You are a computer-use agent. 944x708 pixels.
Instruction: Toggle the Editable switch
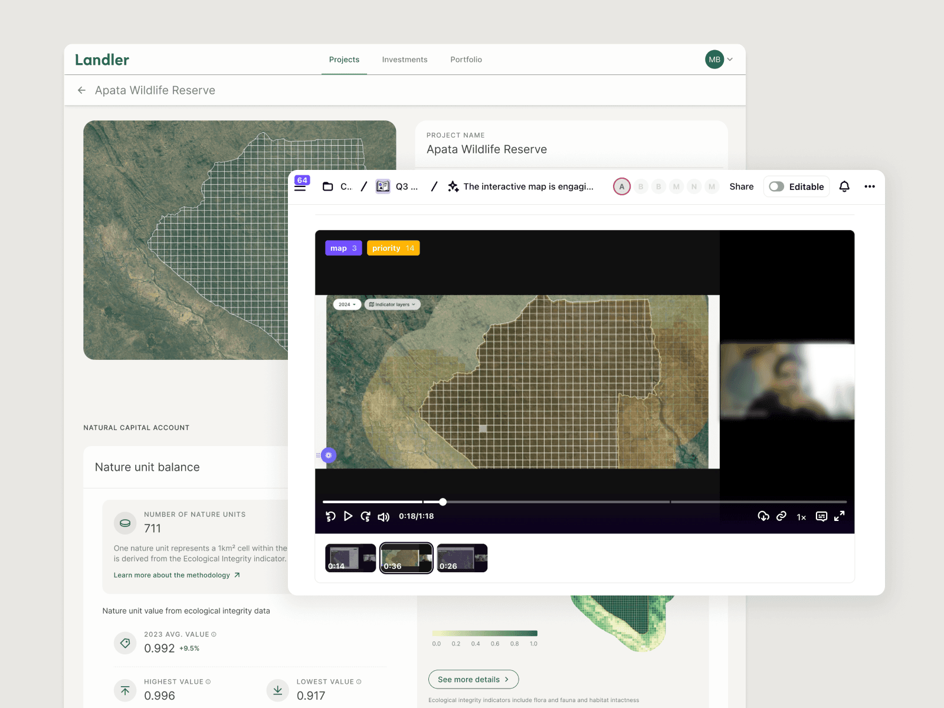click(x=776, y=186)
